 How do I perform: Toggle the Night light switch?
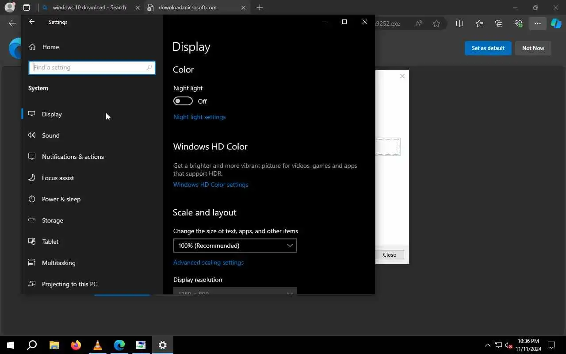pyautogui.click(x=183, y=101)
